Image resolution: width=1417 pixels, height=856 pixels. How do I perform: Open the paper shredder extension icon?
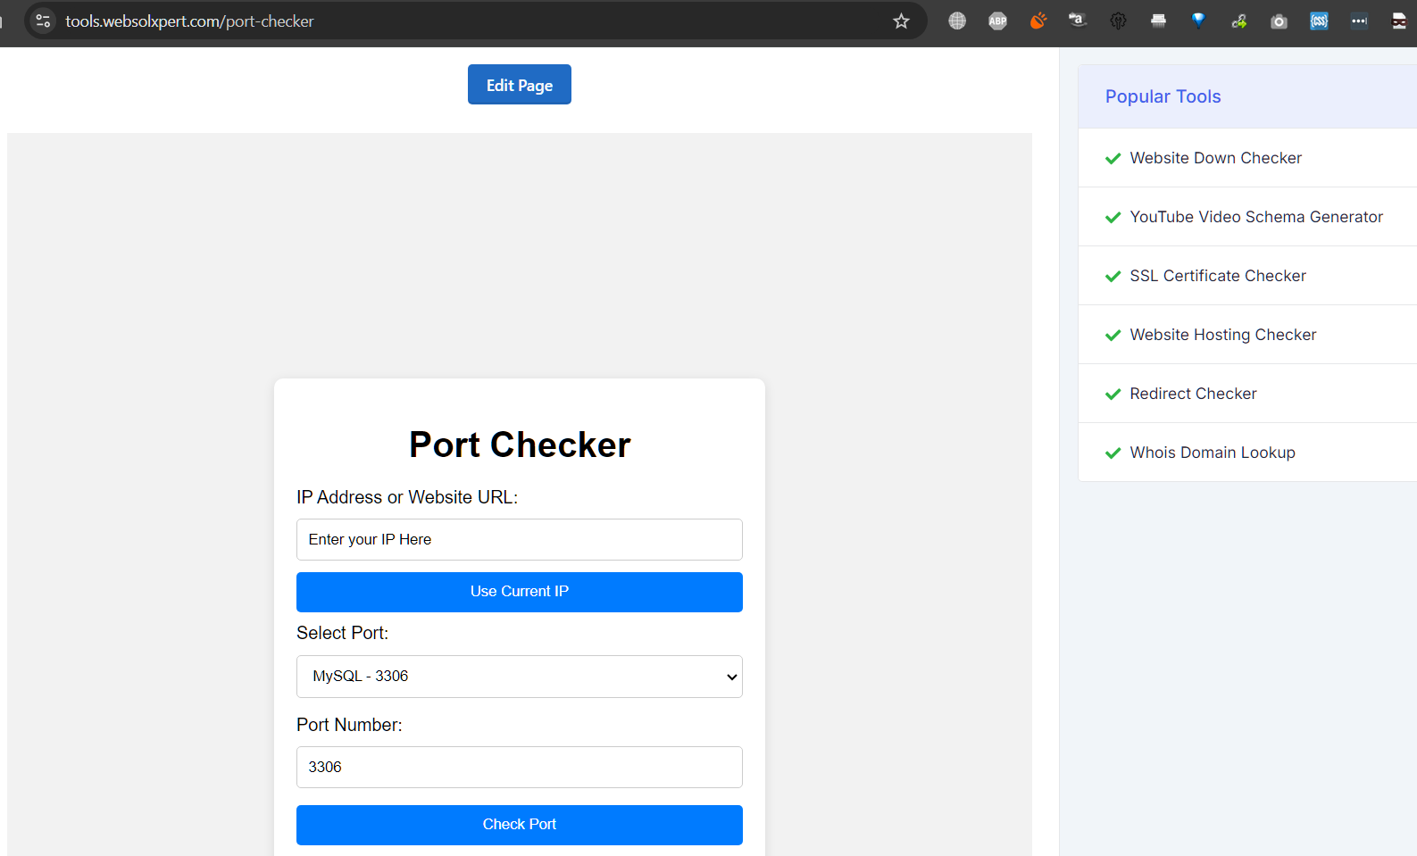pos(1158,21)
